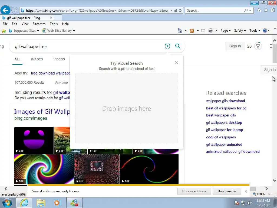Click the horizontal scrollbar right arrow
Screen dimensions: 277x208
tap(266, 189)
